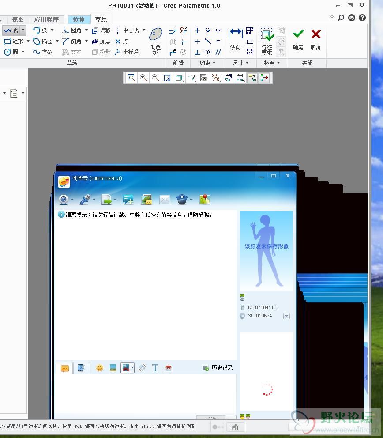Click the chat message input box

(145, 394)
